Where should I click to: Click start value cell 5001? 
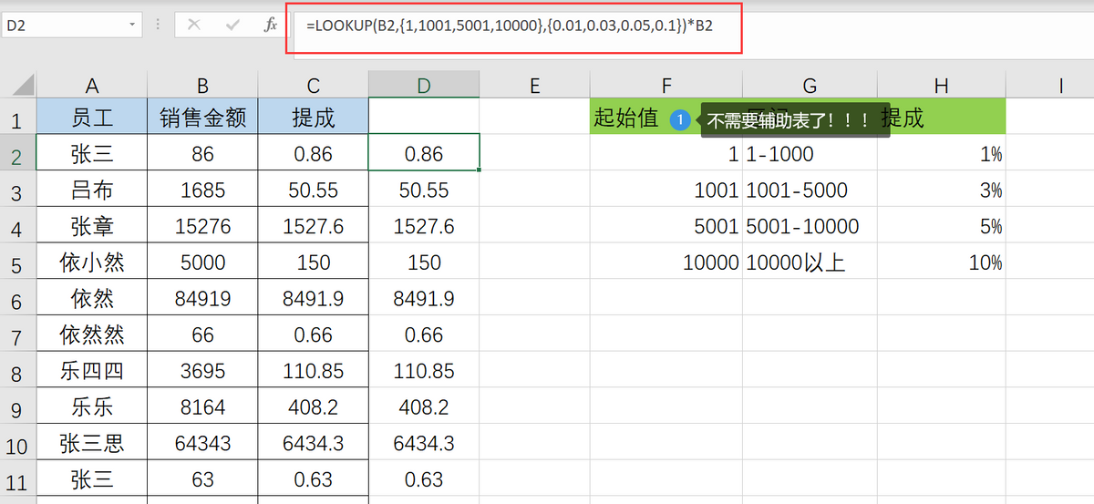(x=666, y=226)
